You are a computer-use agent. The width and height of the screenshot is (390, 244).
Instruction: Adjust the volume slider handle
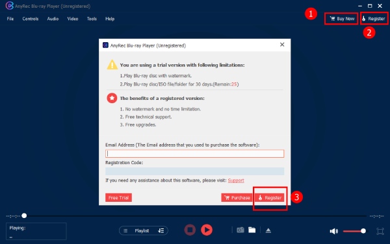[x=363, y=231]
